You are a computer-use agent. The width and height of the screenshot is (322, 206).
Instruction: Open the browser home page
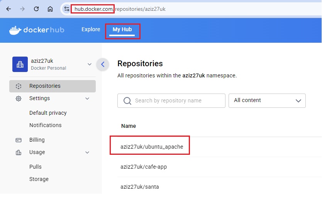50,9
